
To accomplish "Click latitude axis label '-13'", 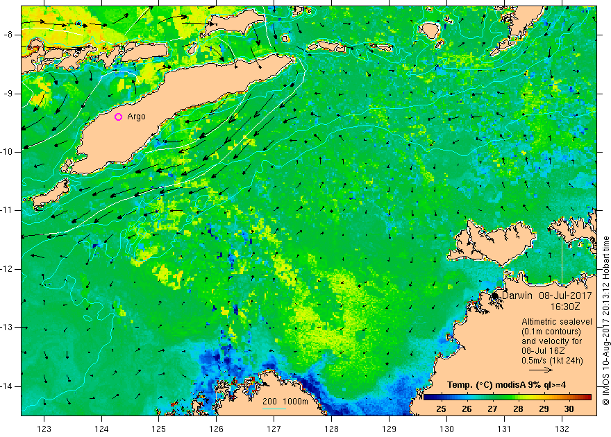I will pos(7,327).
